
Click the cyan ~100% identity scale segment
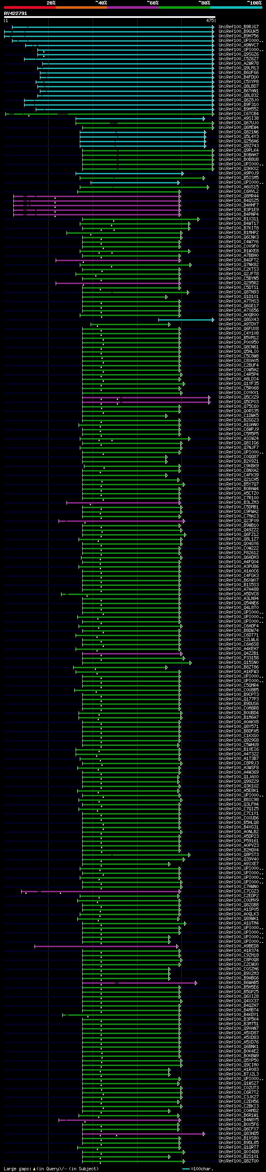coord(236,7)
